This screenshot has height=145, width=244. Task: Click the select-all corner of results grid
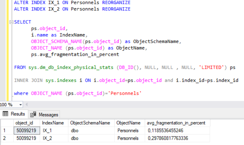point(6,123)
